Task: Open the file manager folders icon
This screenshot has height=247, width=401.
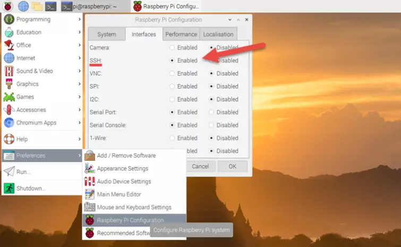Action: (37, 6)
